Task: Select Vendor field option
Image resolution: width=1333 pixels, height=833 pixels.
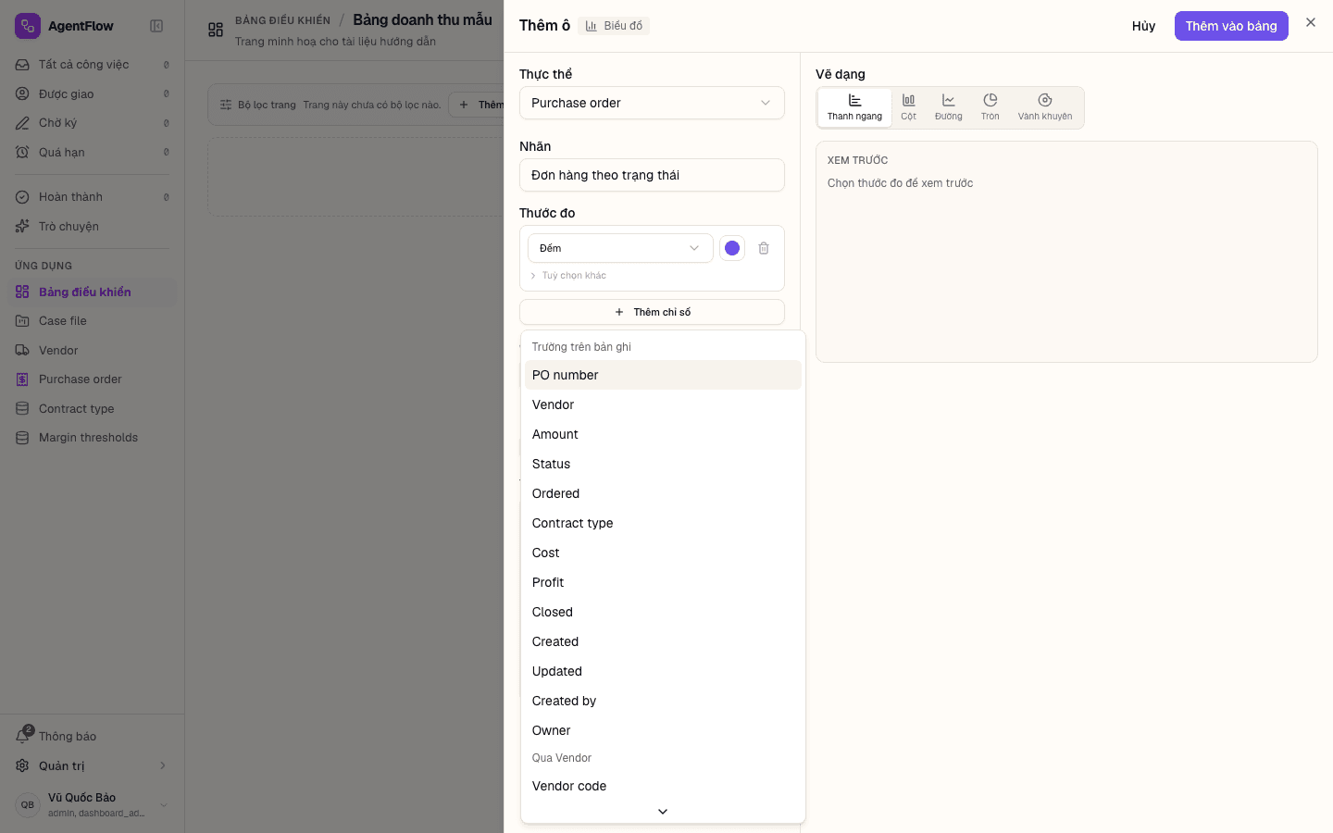Action: pos(663,404)
